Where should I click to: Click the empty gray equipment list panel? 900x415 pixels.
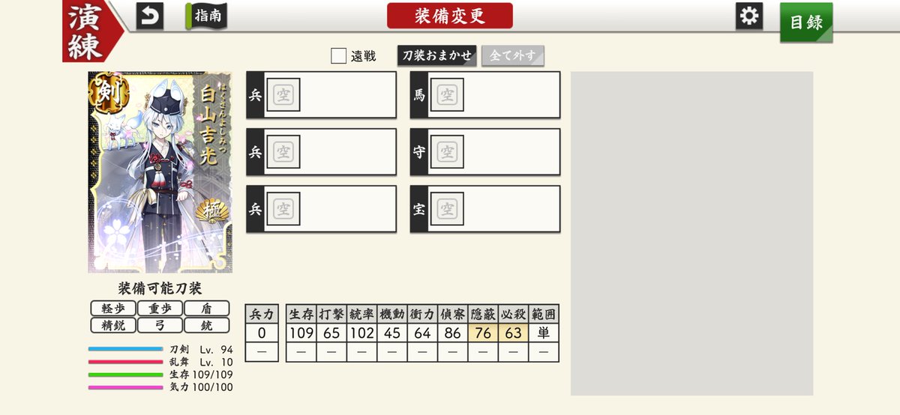[x=691, y=234]
